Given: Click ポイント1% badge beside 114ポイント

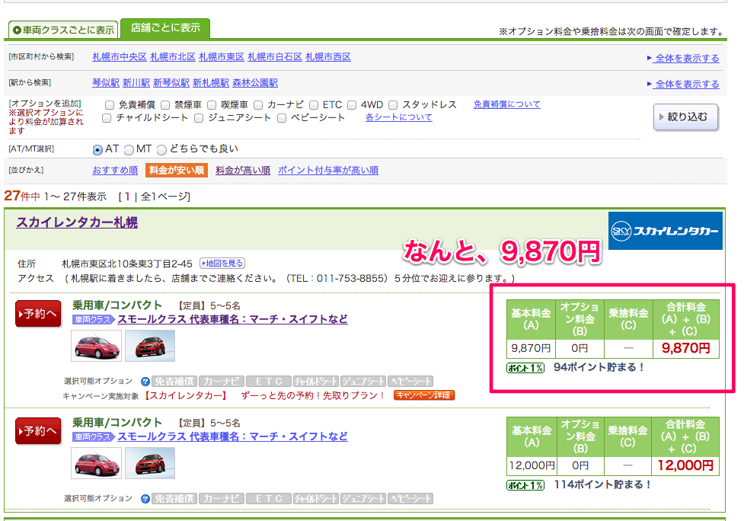Looking at the screenshot, I should pyautogui.click(x=525, y=485).
